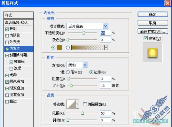Click the 不透明度 slider handle

[84, 33]
